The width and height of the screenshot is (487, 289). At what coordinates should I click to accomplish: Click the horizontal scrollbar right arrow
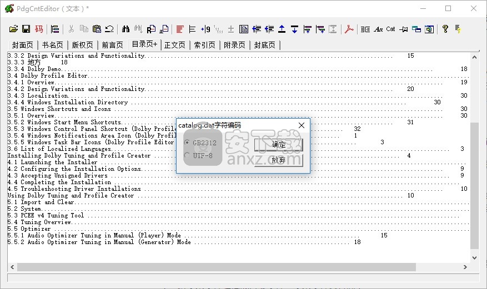[x=465, y=267]
